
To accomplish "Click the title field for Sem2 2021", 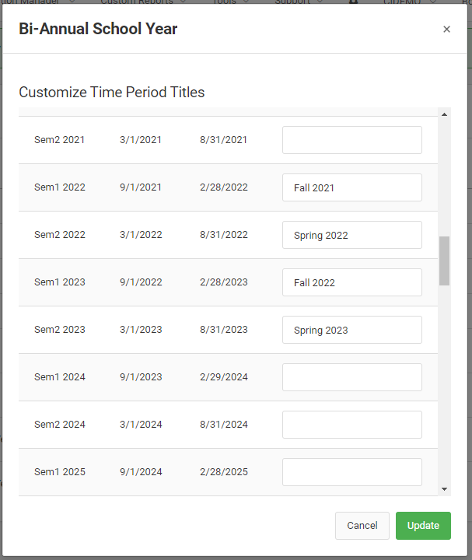I will point(351,141).
